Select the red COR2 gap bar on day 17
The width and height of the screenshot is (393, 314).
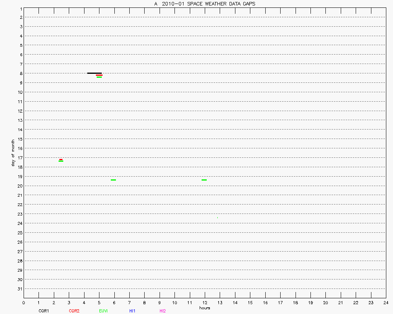(61, 159)
